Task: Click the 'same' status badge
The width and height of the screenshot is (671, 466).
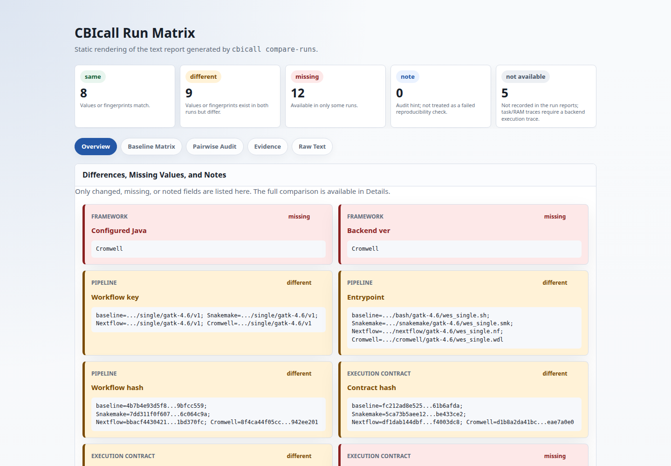Action: coord(93,76)
